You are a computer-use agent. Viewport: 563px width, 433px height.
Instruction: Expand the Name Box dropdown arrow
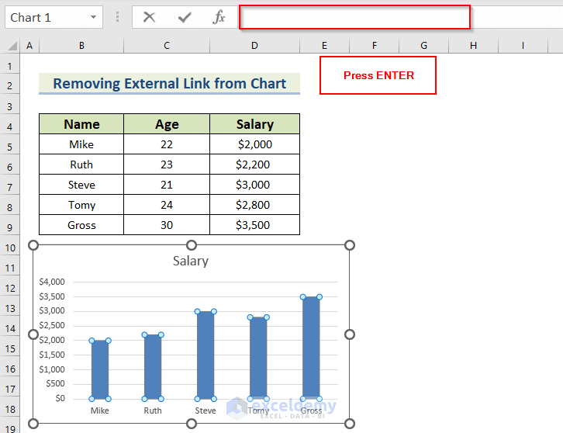[93, 17]
